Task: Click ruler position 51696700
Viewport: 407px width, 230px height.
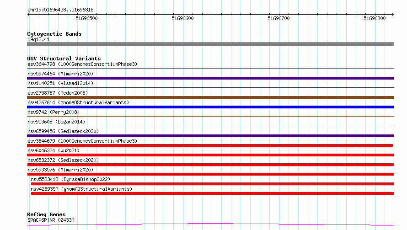Action: pyautogui.click(x=279, y=18)
